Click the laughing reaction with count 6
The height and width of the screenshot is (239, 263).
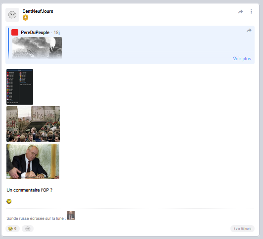pos(12,229)
